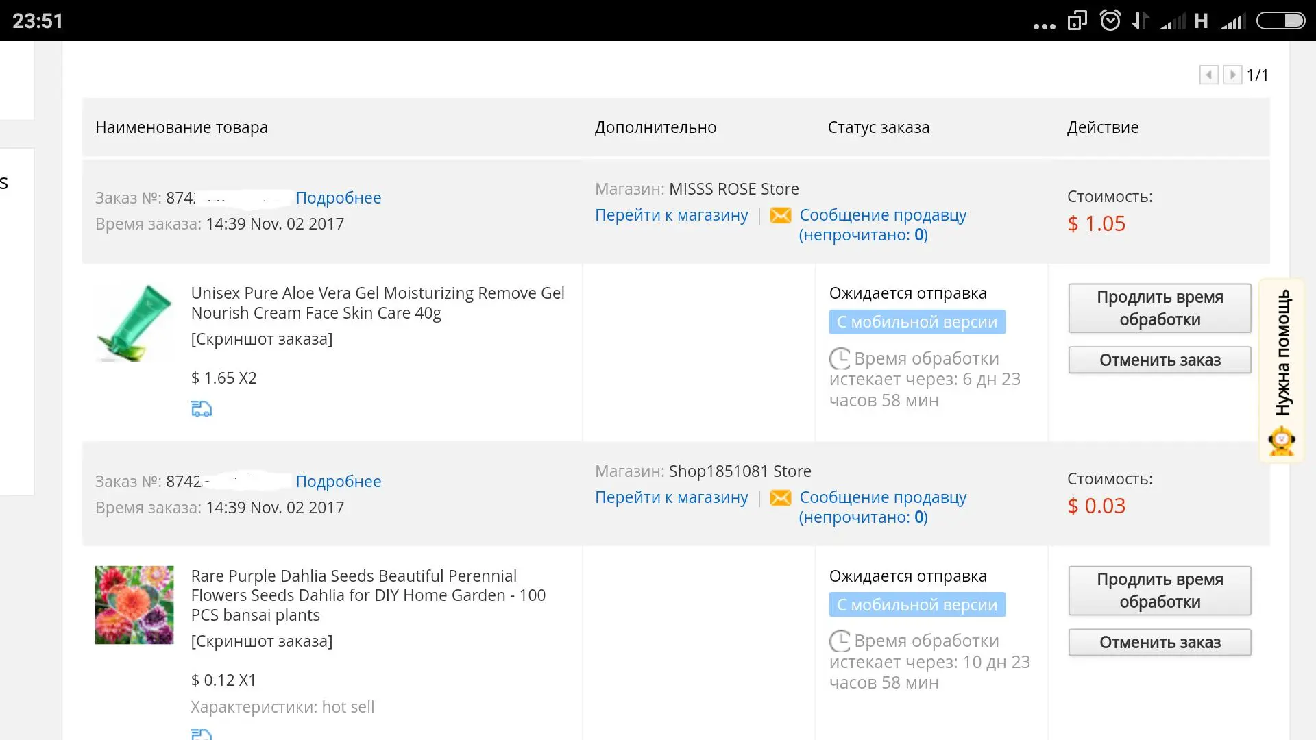Visit MISSS ROSE Store via Перейти к магазину

672,215
